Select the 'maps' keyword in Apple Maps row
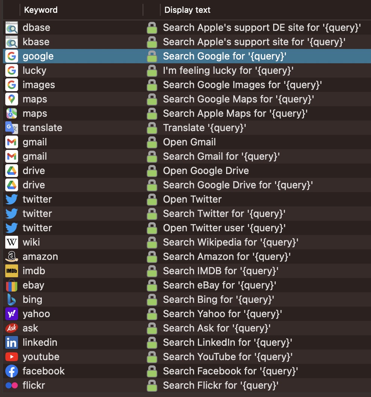The width and height of the screenshot is (371, 397). coord(35,113)
